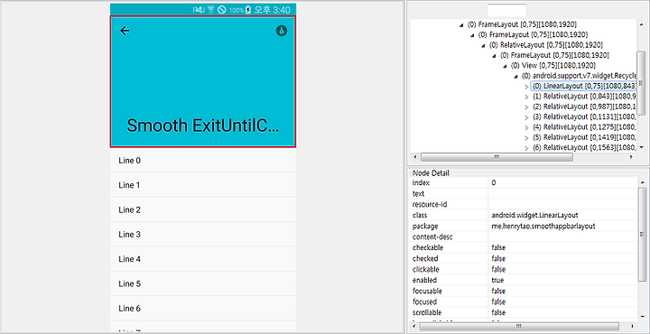Select the RecyclerView tree item

[x=579, y=76]
